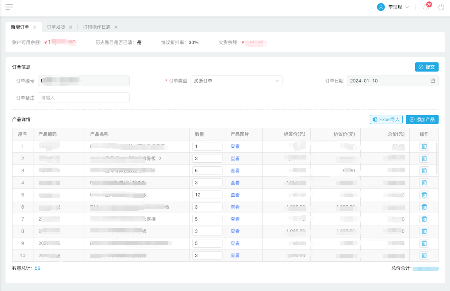The image size is (450, 291).
Task: Open the 订单类型 买断订单 dropdown
Action: (x=236, y=81)
